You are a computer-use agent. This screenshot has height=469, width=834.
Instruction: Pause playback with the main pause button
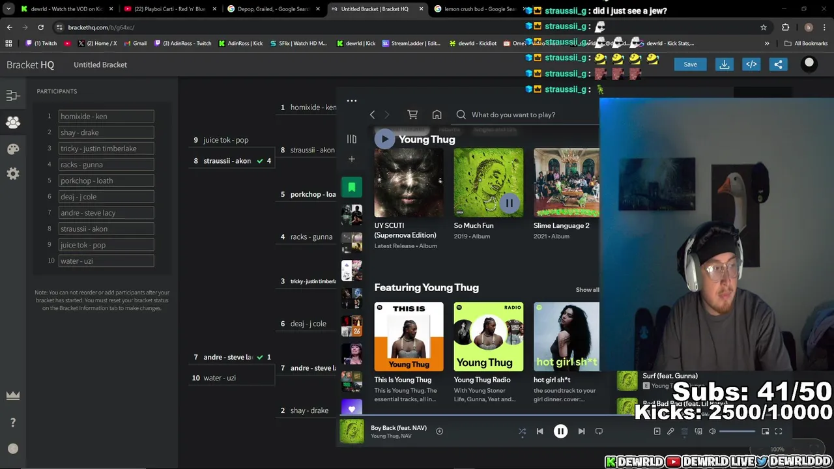(560, 431)
